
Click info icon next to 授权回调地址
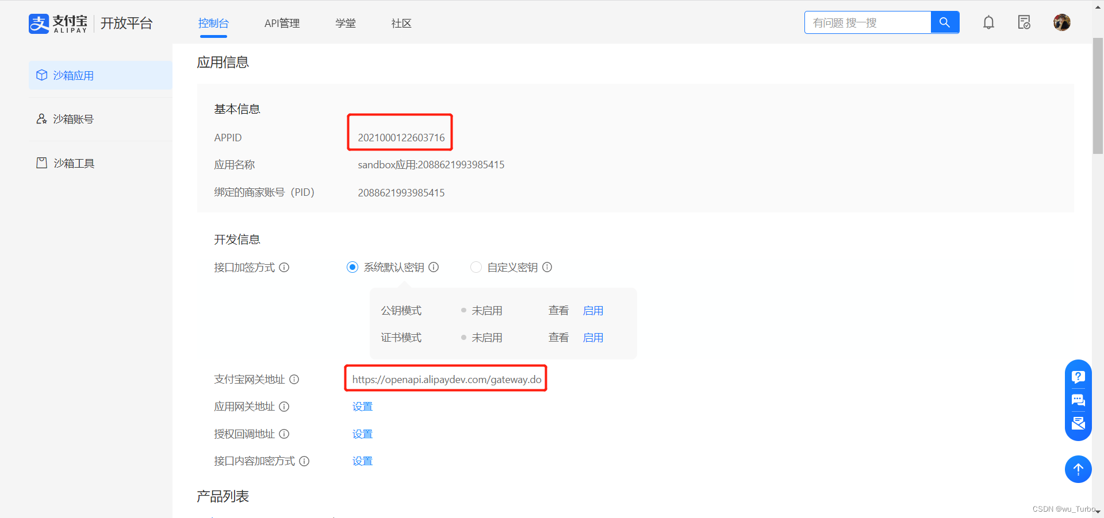pyautogui.click(x=284, y=434)
